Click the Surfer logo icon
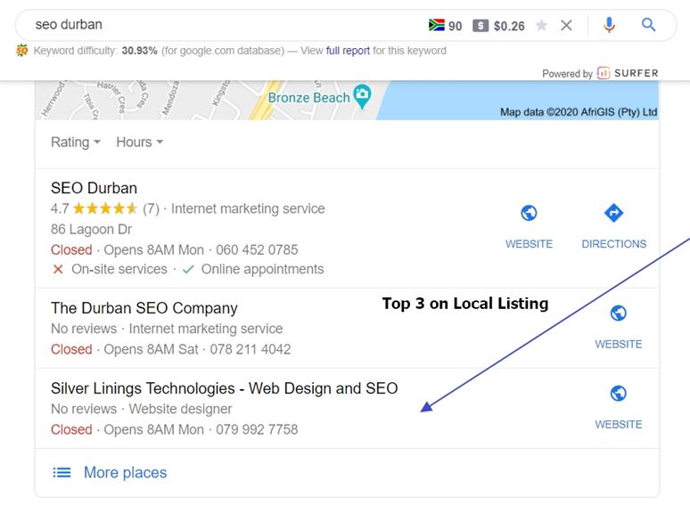This screenshot has width=690, height=513. (x=603, y=73)
